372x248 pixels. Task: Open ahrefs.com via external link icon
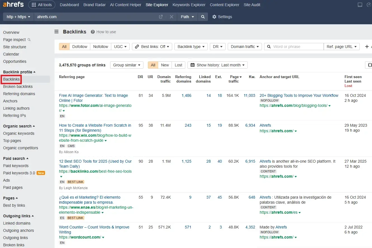coord(161,17)
